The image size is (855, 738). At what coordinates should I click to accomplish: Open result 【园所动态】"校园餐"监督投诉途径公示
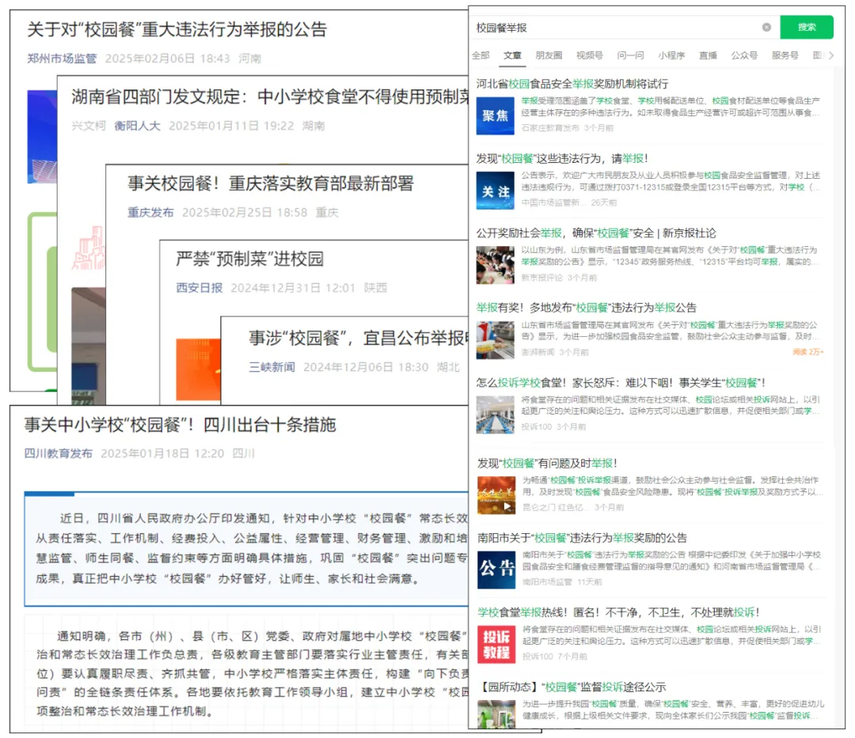pos(572,687)
